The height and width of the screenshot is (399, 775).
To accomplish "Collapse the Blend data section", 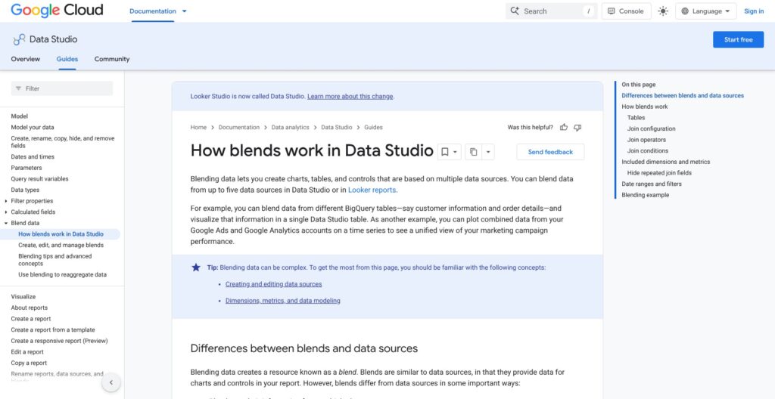I will point(6,223).
